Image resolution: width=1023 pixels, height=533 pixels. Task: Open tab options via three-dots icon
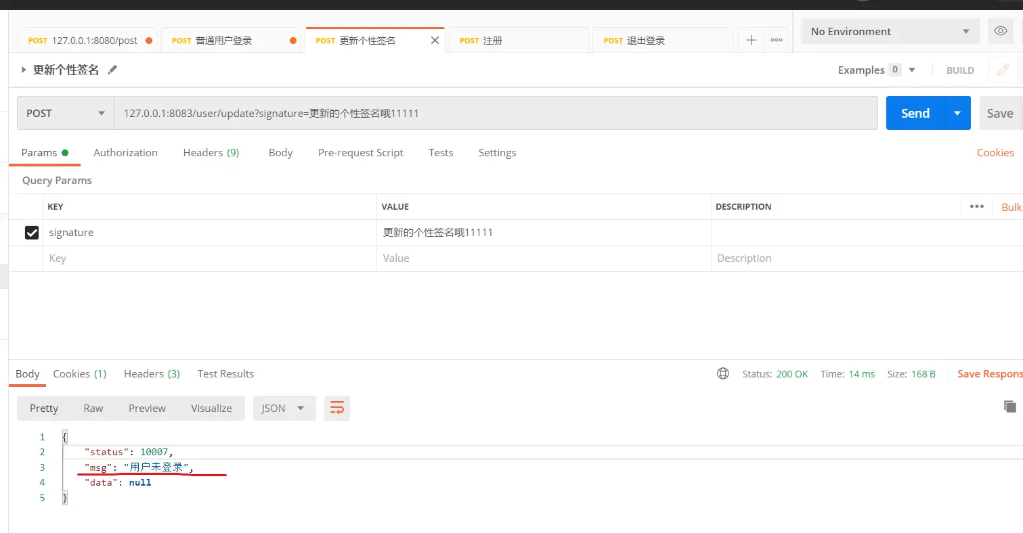tap(777, 41)
